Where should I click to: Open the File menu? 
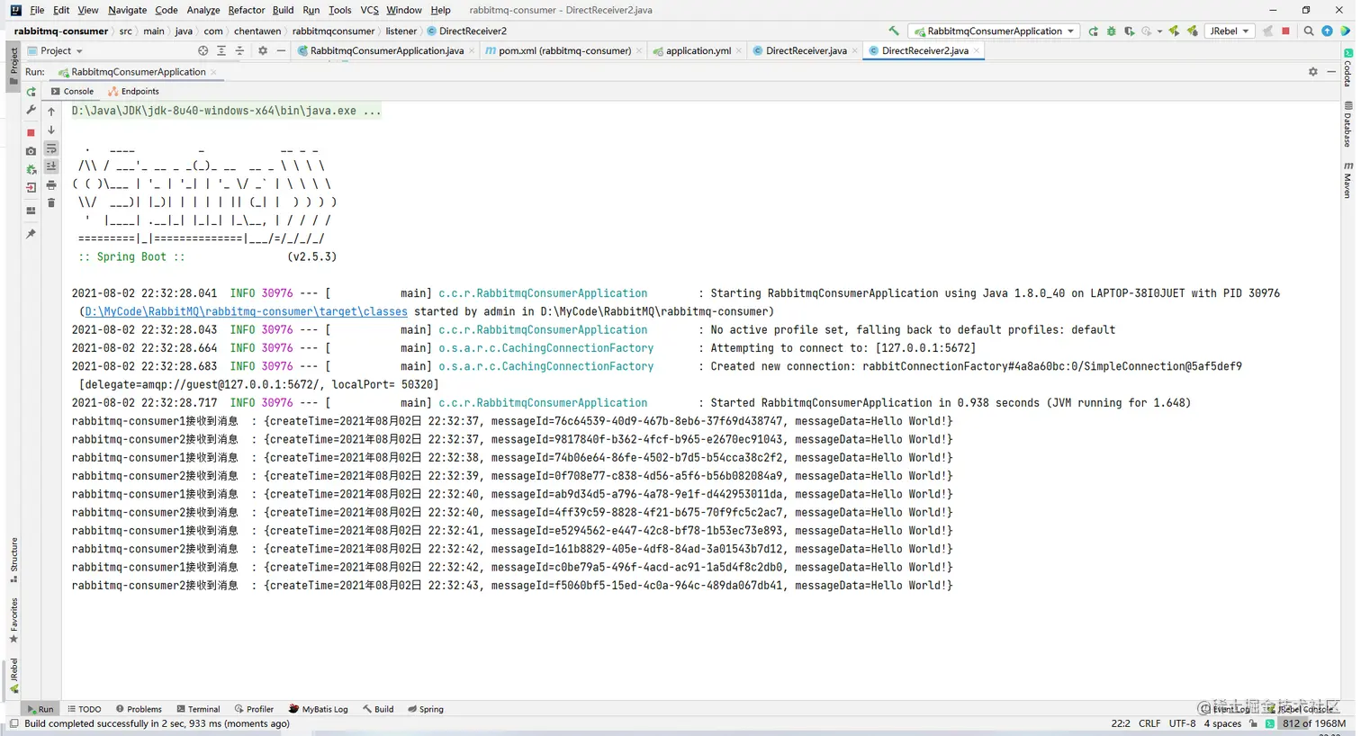click(37, 10)
